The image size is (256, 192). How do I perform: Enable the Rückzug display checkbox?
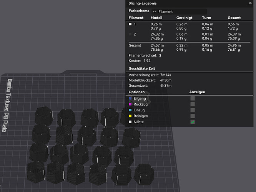[193, 104]
